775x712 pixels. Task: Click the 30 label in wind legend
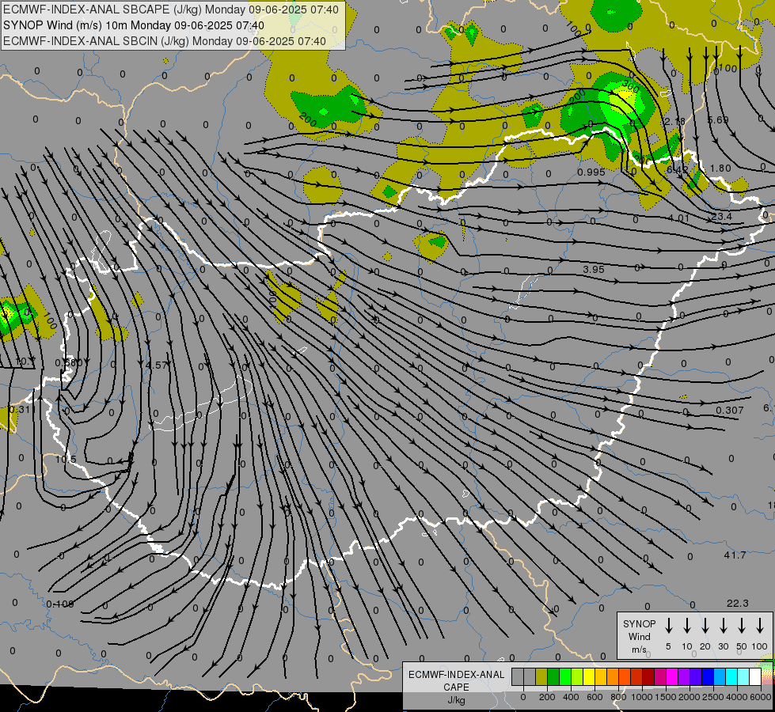coord(724,646)
